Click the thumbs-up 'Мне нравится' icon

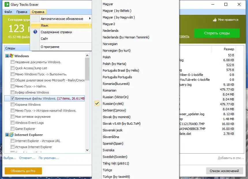click(x=215, y=20)
